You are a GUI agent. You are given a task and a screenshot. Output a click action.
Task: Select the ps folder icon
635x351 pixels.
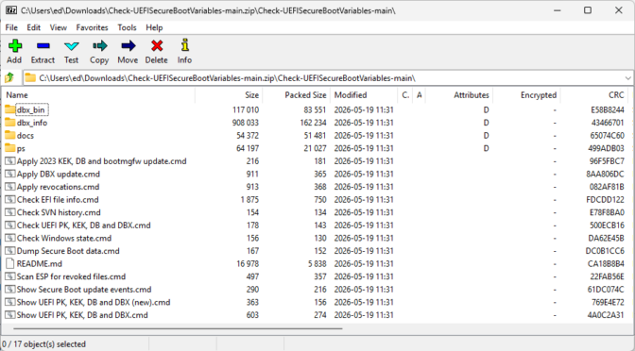click(9, 148)
